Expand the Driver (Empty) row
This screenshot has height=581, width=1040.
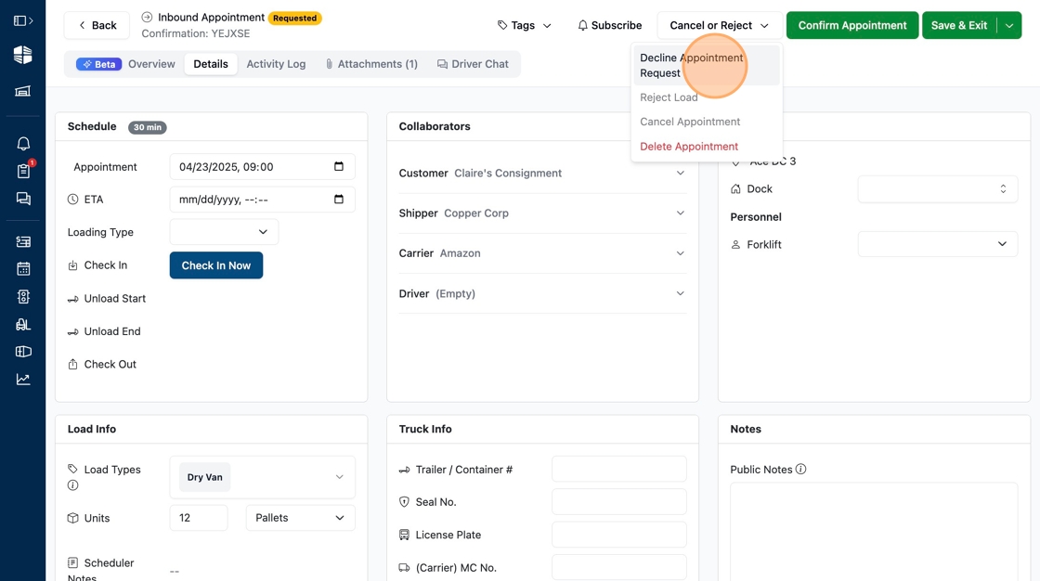[x=542, y=293]
